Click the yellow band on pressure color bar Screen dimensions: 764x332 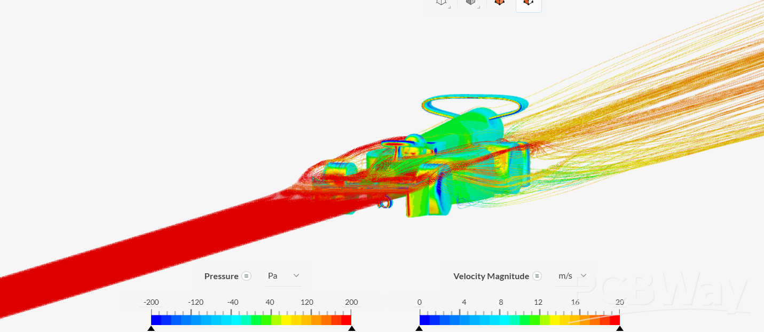click(286, 320)
